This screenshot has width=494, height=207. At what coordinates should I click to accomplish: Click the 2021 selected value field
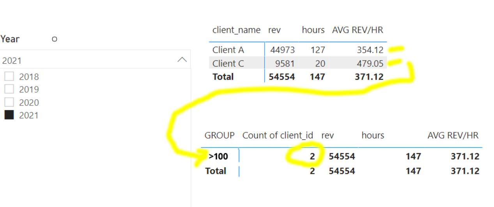[x=95, y=60]
